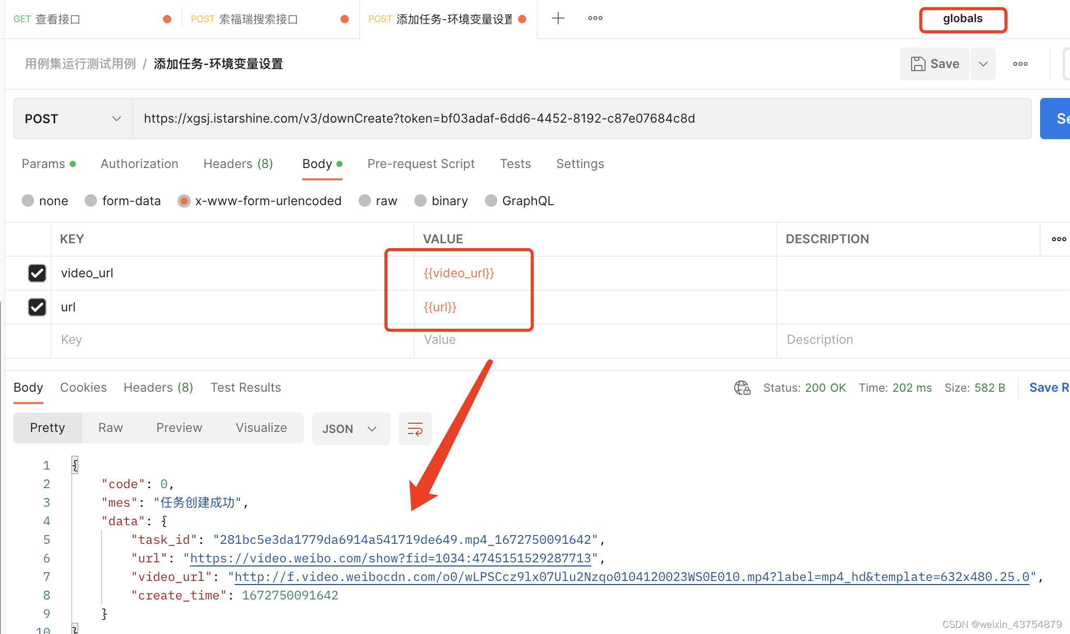This screenshot has height=634, width=1070.
Task: Uncheck the video_url parameter checkbox
Action: point(37,273)
